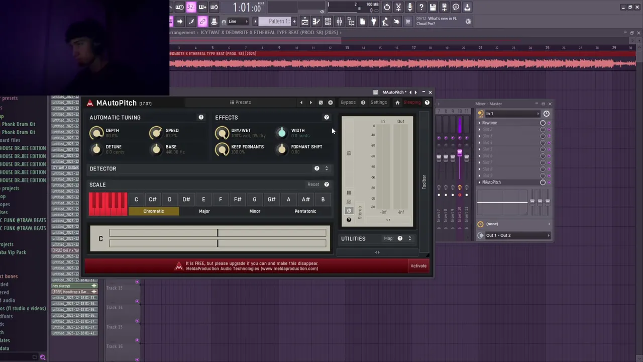Open the channel rack view icon

pyautogui.click(x=328, y=22)
